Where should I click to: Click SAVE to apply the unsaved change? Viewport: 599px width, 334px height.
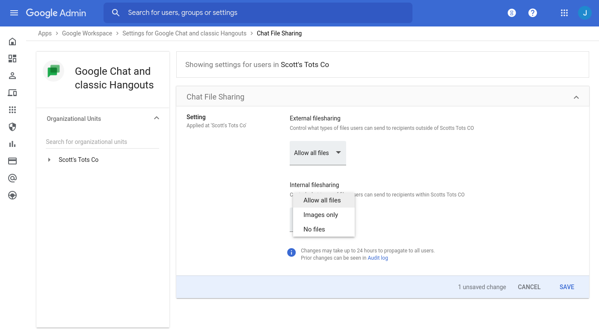(x=566, y=287)
